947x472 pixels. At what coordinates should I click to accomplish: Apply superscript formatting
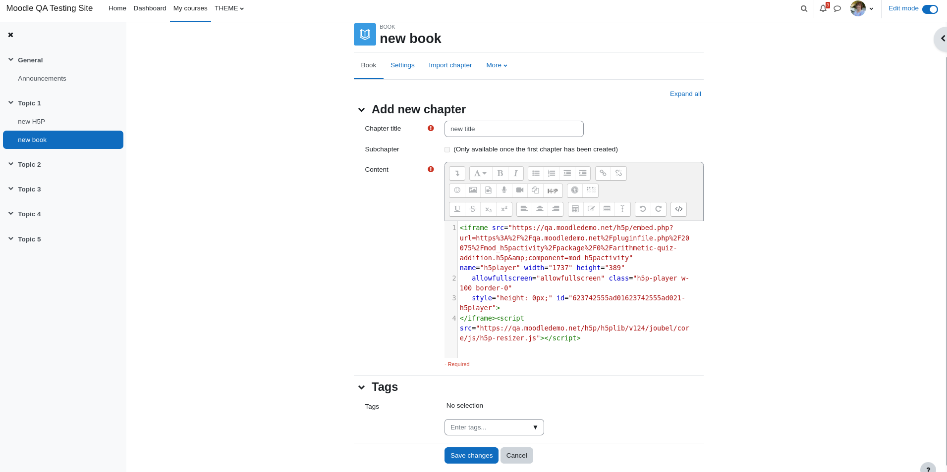pos(504,209)
